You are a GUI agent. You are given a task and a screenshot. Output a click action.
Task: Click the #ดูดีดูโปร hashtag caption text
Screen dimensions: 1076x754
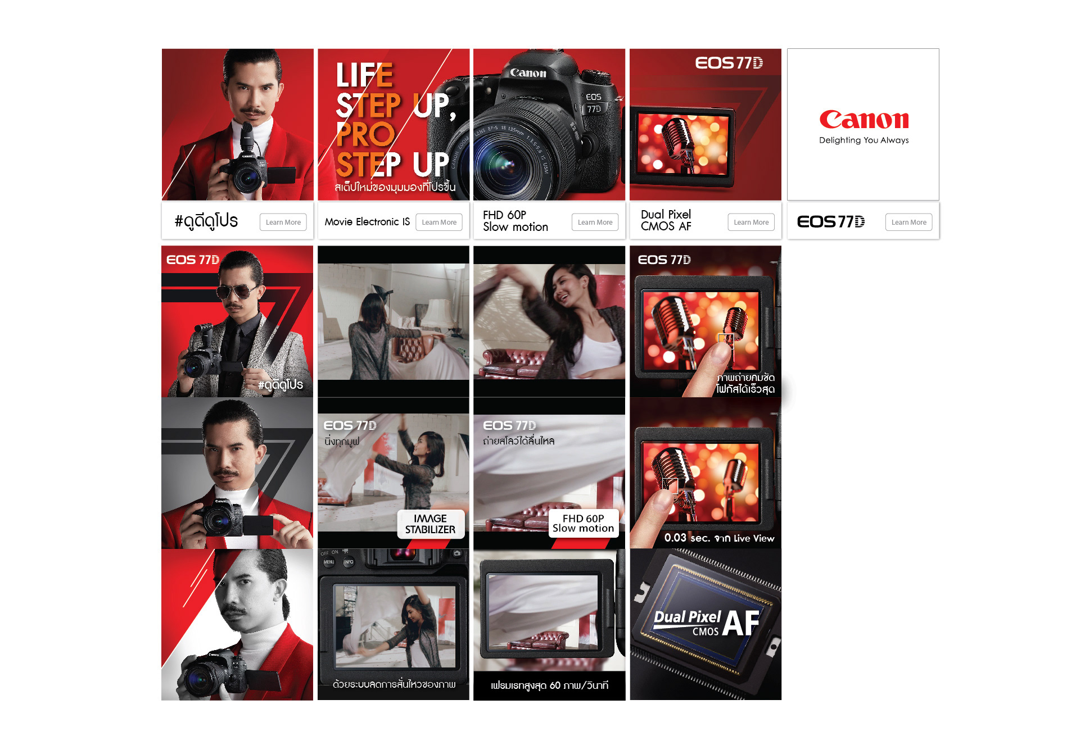pyautogui.click(x=206, y=221)
